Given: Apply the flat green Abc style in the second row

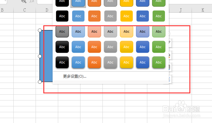Looking at the screenshot, I should (x=158, y=16).
